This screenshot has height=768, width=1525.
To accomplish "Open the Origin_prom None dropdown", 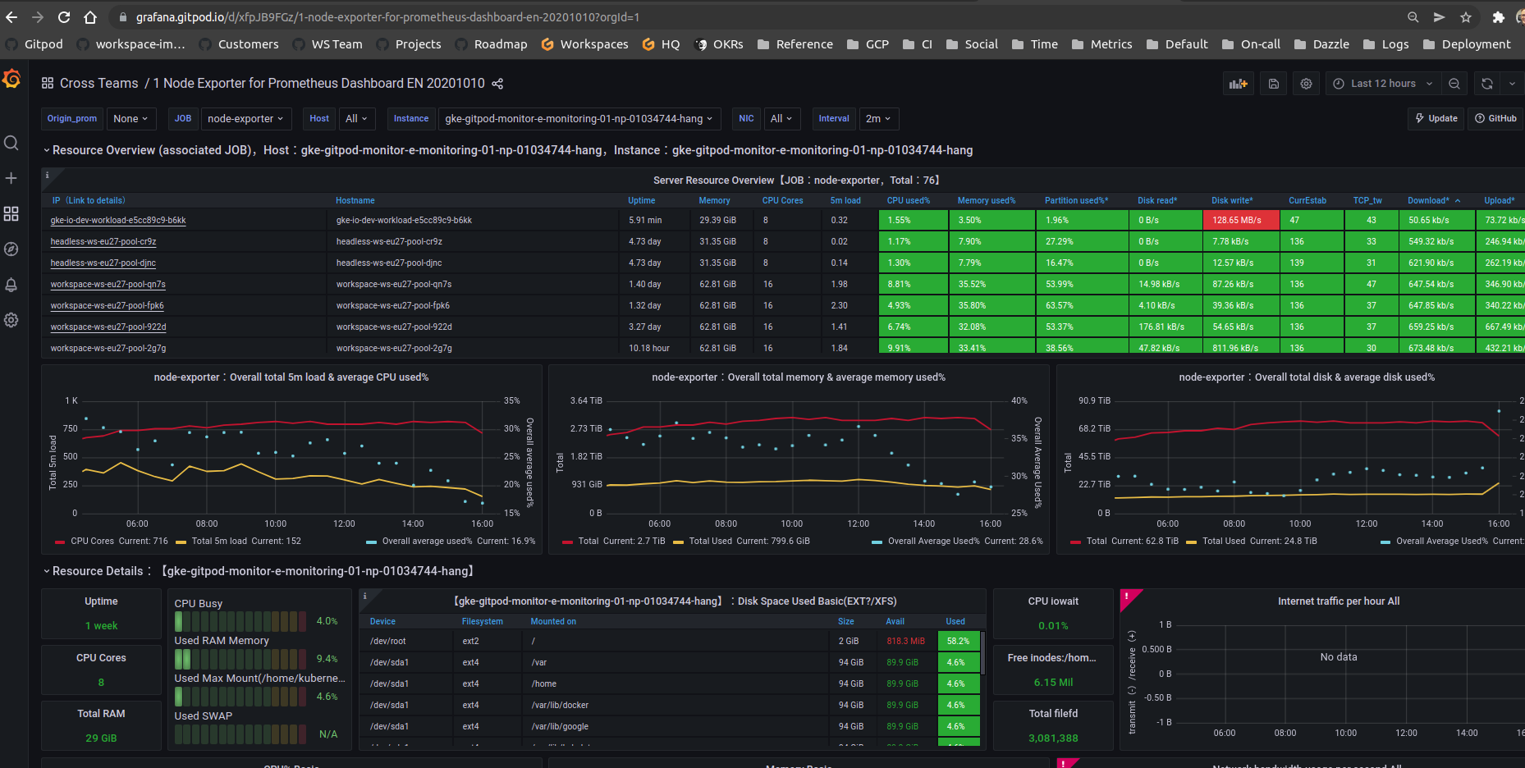I will [131, 119].
